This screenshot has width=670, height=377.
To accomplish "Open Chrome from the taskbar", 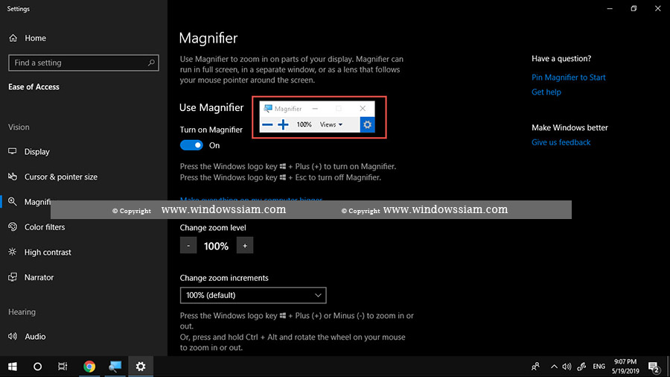I will [89, 366].
